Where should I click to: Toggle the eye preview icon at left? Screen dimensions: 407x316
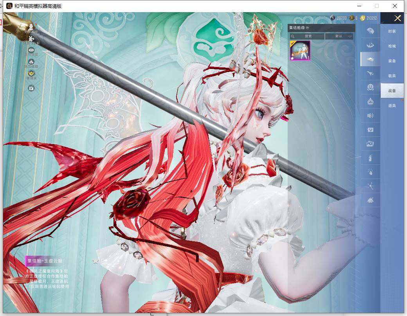click(x=31, y=50)
